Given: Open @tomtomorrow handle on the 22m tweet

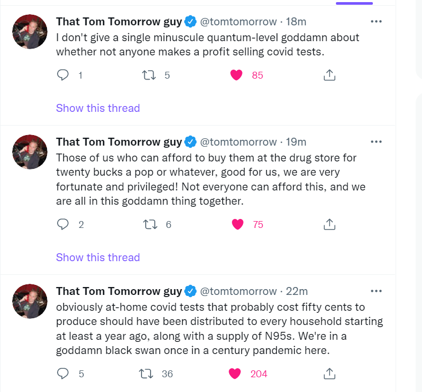Looking at the screenshot, I should click(238, 291).
